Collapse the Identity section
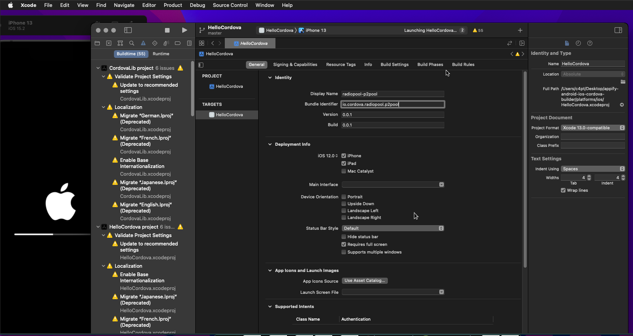Screen dimensions: 633x336 270,77
